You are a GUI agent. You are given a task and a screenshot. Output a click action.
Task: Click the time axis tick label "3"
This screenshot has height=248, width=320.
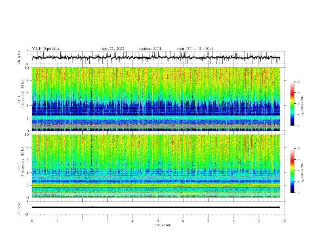(x=107, y=221)
